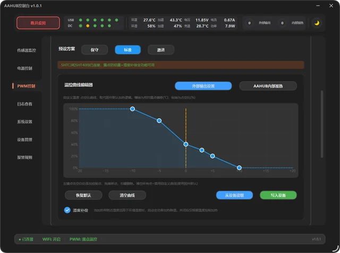Viewport: 340px width, 253px height.
Task: Select the 激进 preset option
Action: click(x=160, y=50)
